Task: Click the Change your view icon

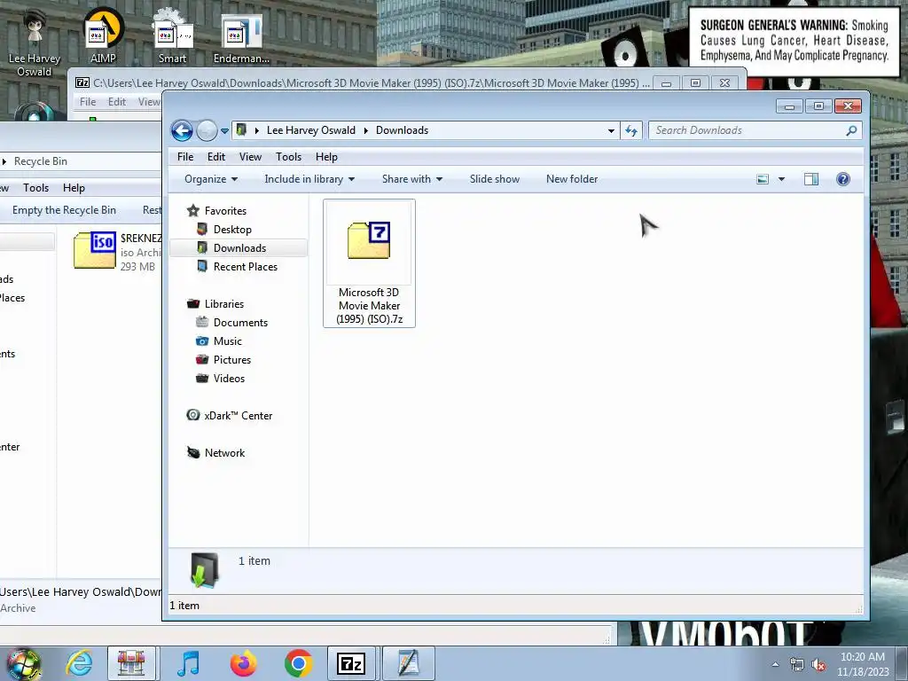Action: click(763, 179)
